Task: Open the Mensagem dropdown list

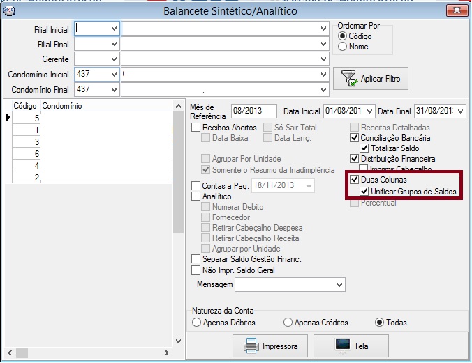Action: point(340,285)
